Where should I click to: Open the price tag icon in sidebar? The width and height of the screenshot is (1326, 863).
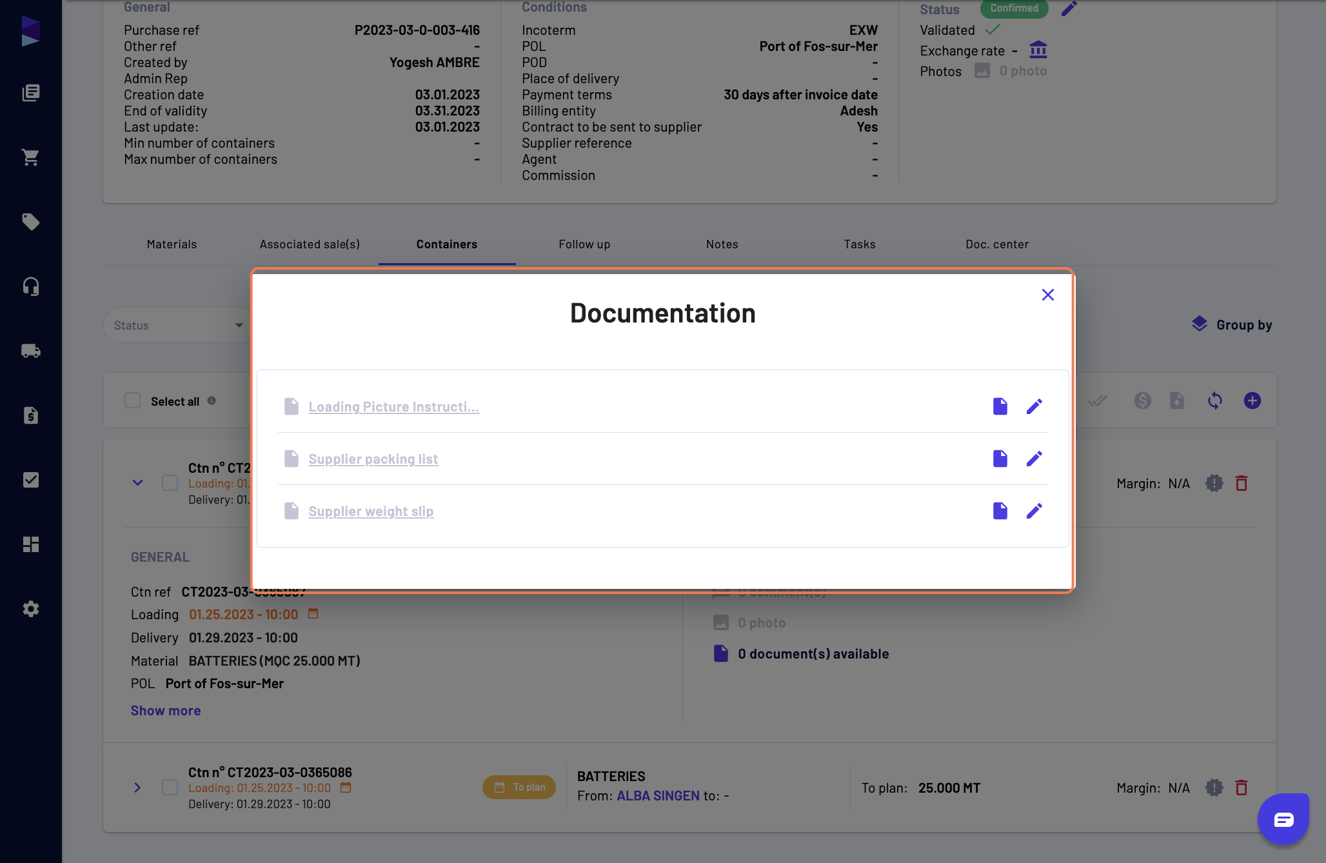[x=30, y=222]
